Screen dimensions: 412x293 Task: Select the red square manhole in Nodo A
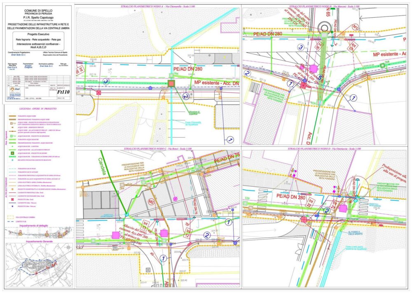click(171, 84)
